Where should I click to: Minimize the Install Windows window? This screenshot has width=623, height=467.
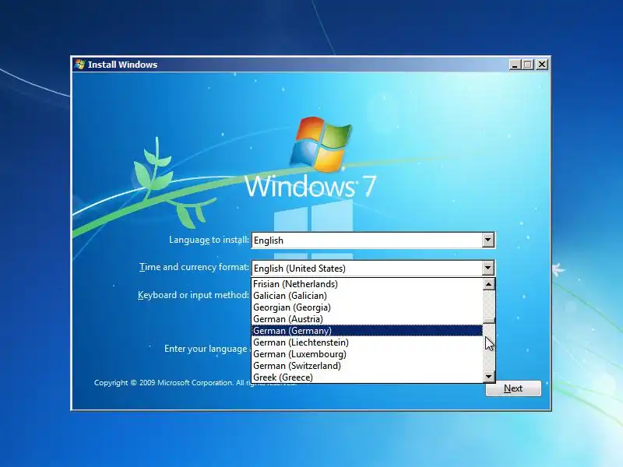pyautogui.click(x=515, y=65)
